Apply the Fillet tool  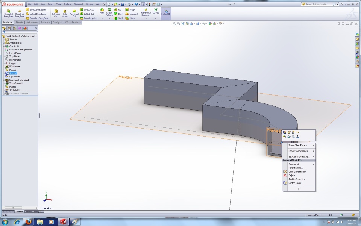tap(102, 11)
